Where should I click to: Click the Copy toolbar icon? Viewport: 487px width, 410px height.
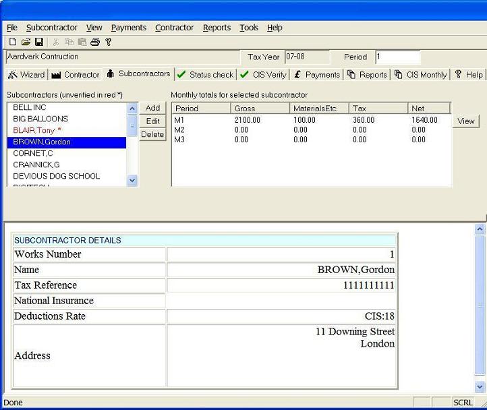(69, 42)
